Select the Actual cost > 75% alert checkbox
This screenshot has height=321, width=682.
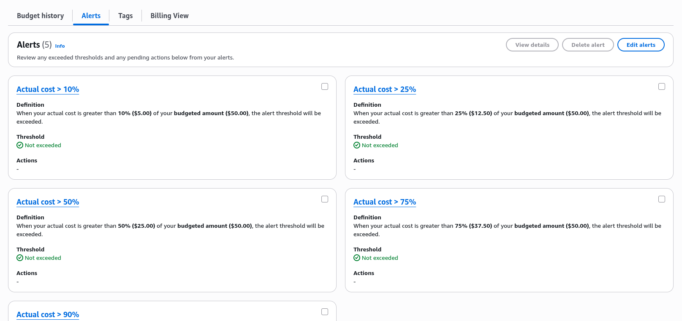click(662, 199)
